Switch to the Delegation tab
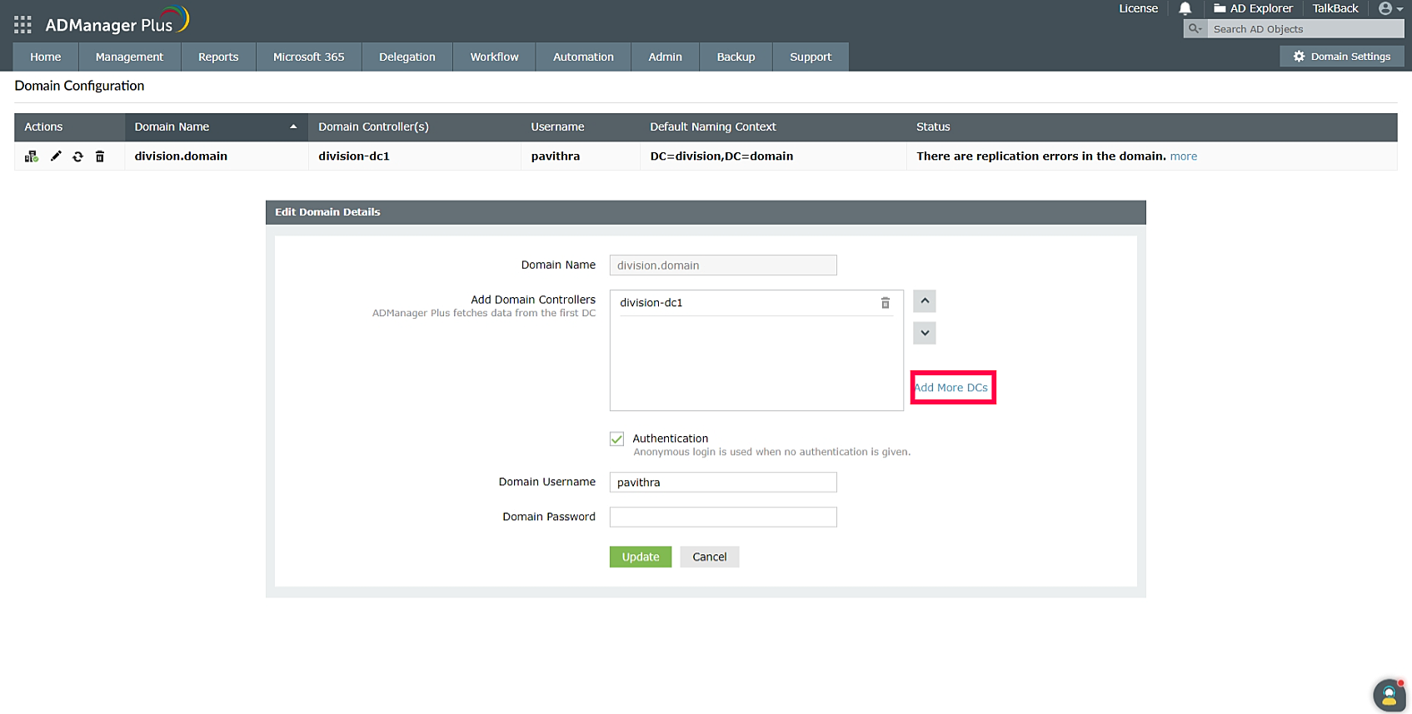Viewport: 1412px width, 714px height. (407, 57)
